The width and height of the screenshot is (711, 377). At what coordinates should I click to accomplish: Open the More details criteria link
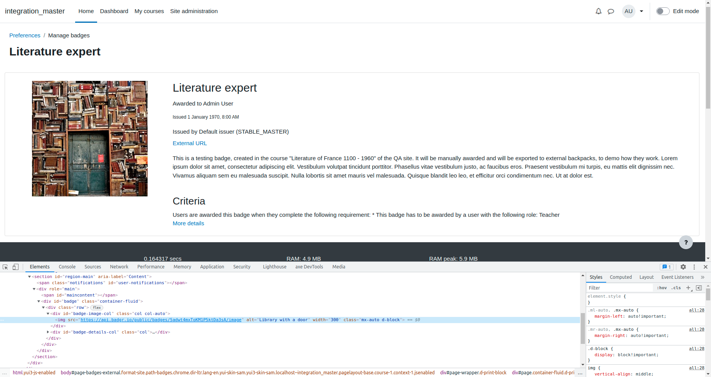[188, 223]
